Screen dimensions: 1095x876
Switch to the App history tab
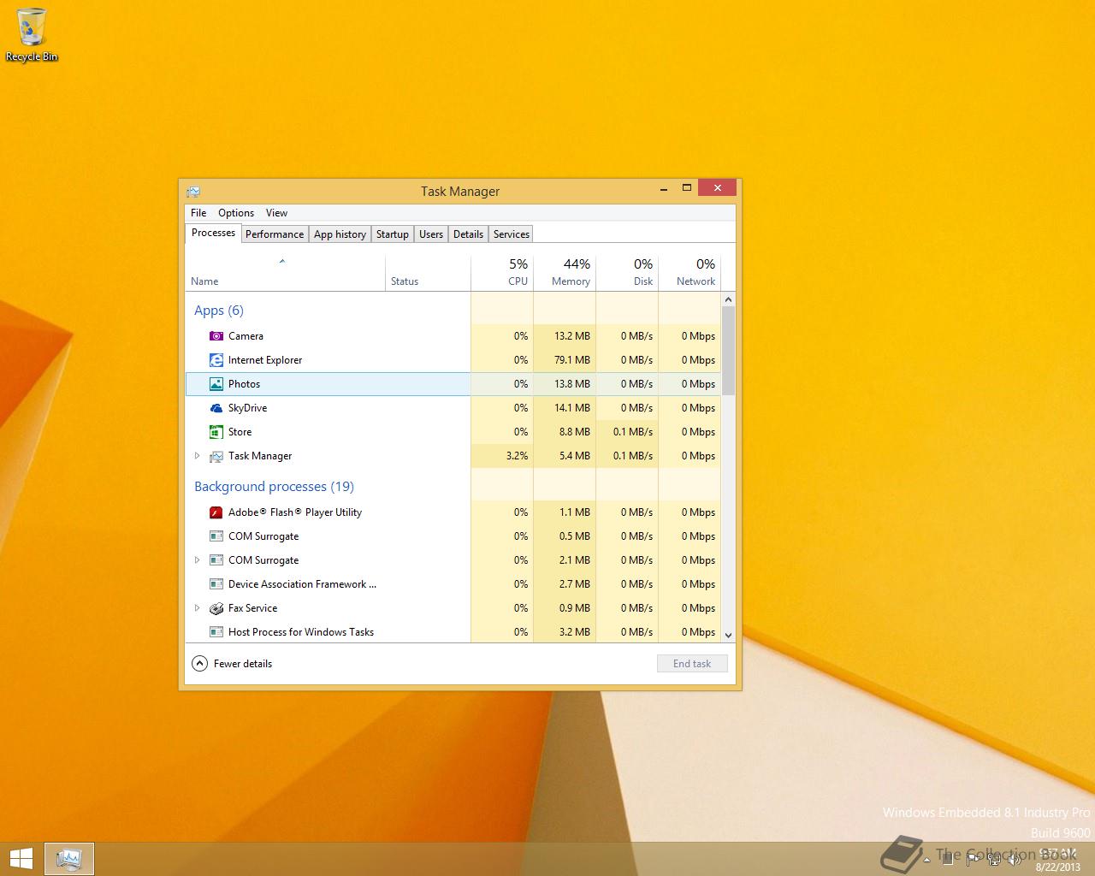coord(340,234)
